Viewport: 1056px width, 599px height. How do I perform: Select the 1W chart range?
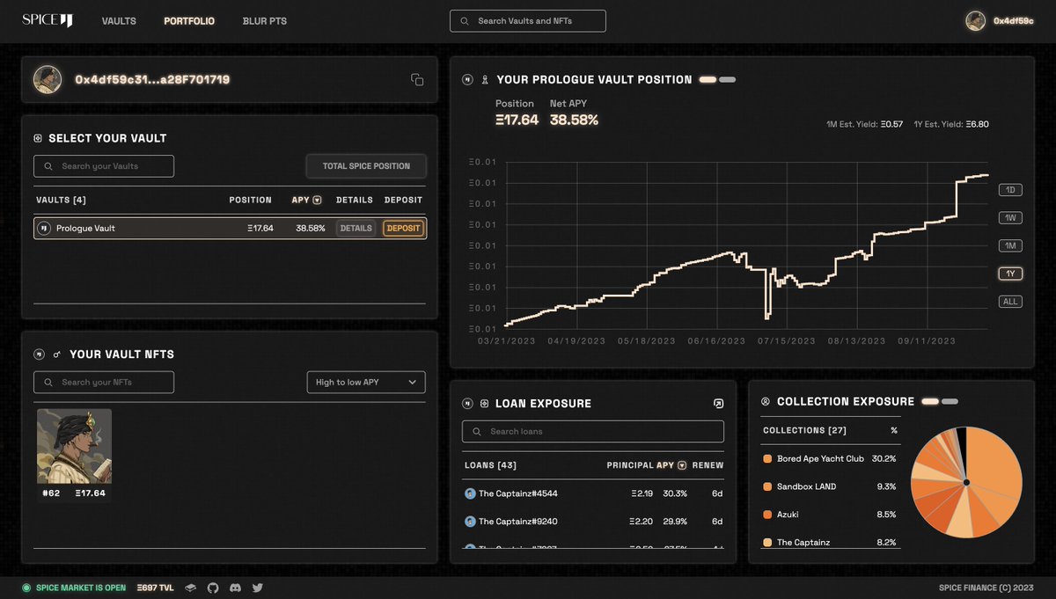[x=1010, y=218]
